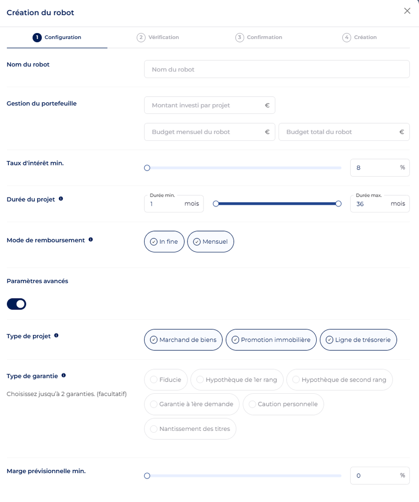Click the Marge prévisionnelle min. slider handle
Image resolution: width=419 pixels, height=502 pixels.
[147, 476]
